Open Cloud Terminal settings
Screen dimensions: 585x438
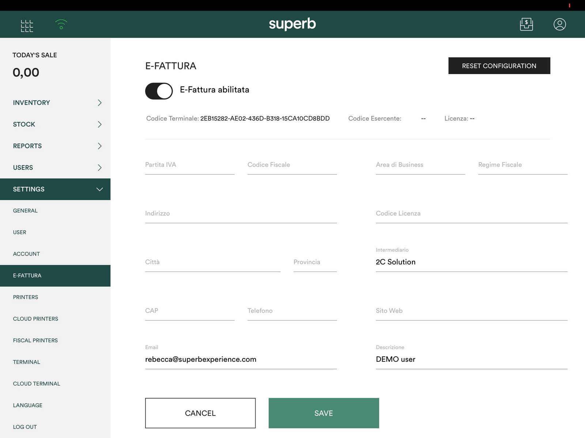(55, 384)
